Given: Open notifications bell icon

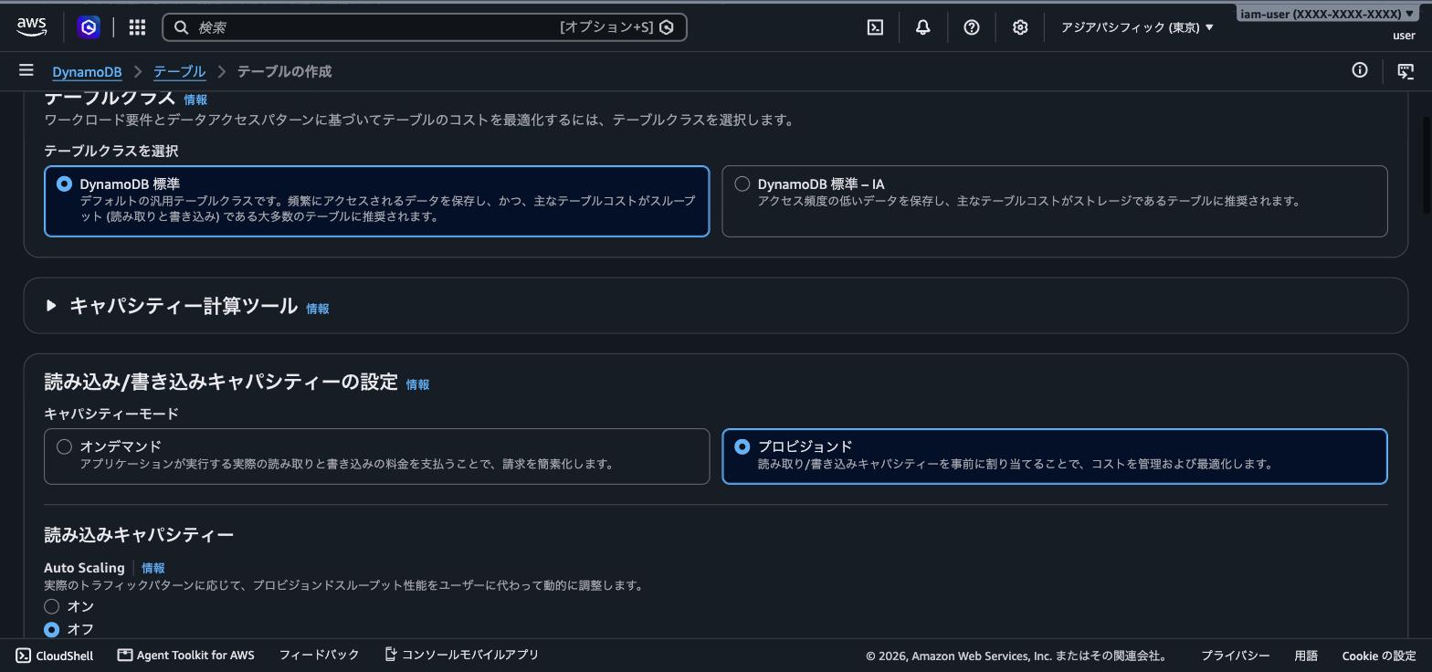Looking at the screenshot, I should 922,27.
